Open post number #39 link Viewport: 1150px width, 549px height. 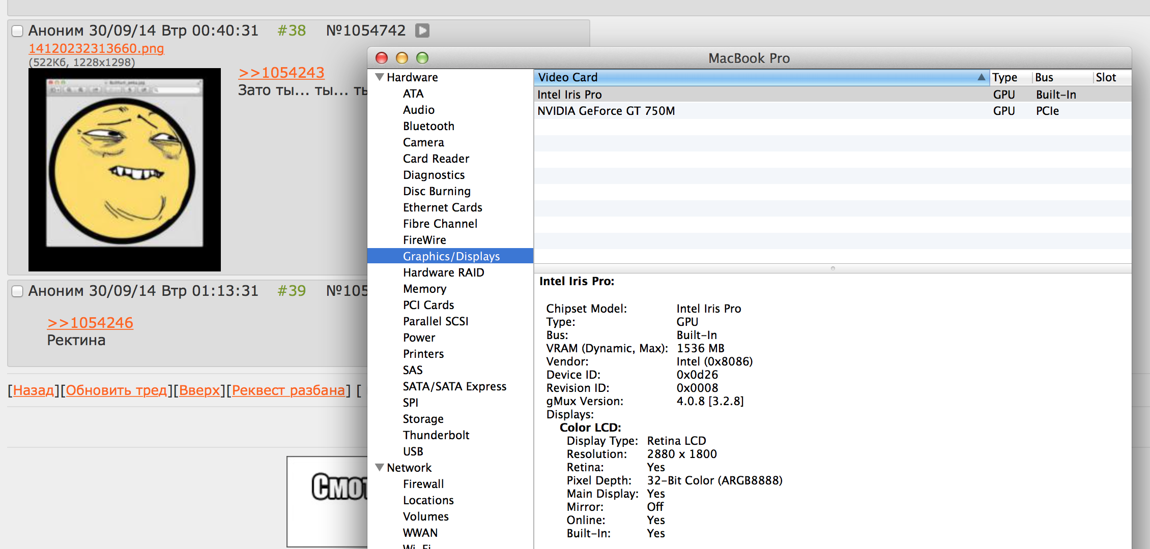(292, 291)
